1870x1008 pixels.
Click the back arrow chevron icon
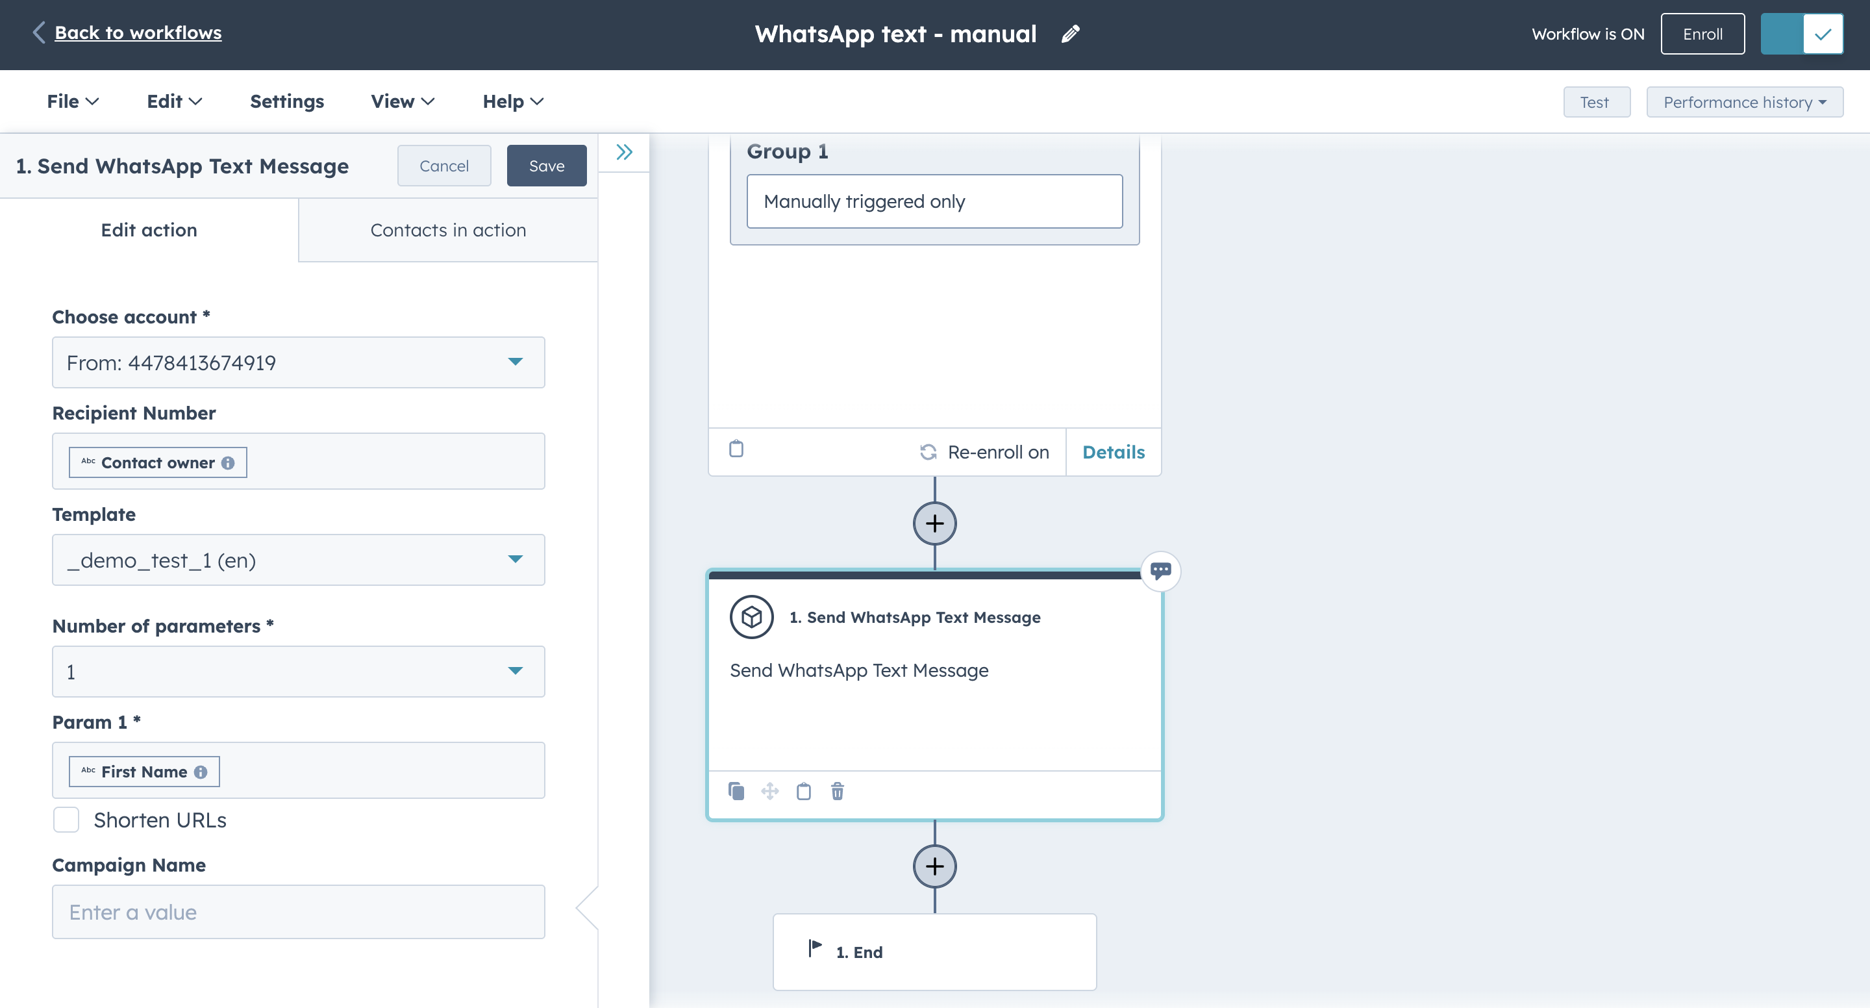(38, 32)
